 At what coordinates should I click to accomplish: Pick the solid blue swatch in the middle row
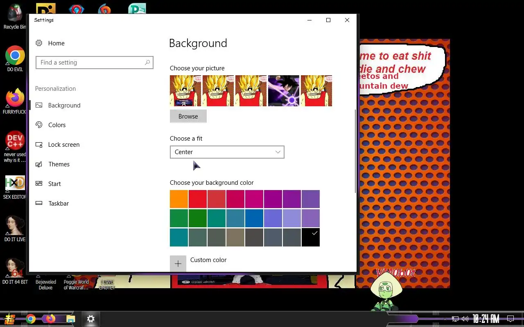(x=254, y=218)
